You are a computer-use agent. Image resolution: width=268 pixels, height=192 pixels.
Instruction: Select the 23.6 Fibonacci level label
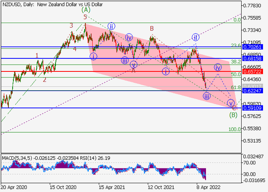[236, 45]
